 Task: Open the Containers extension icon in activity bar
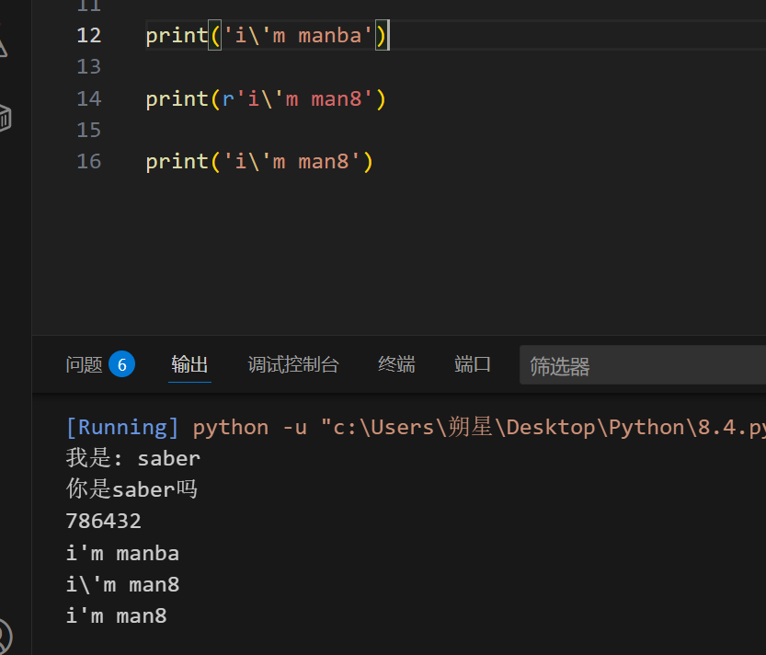(x=5, y=118)
